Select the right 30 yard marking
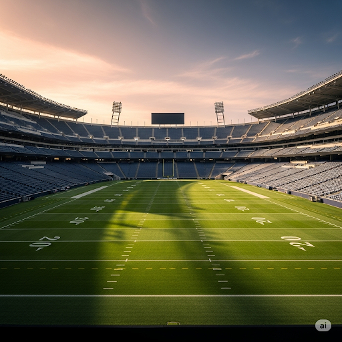The height and width of the screenshot is (342, 342). pyautogui.click(x=262, y=220)
